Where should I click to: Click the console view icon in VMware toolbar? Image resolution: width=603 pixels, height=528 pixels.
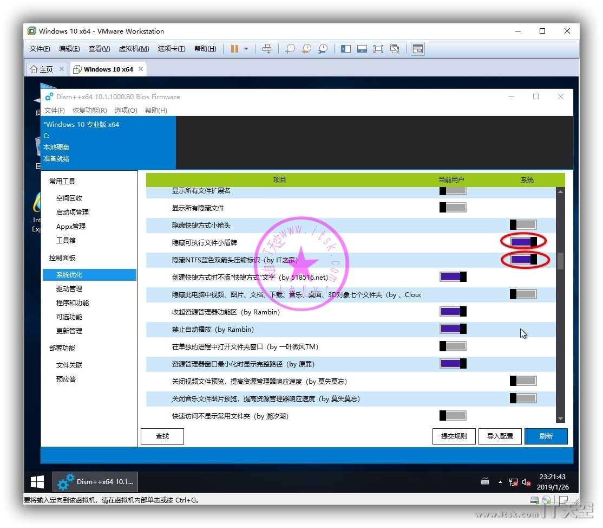pos(418,49)
